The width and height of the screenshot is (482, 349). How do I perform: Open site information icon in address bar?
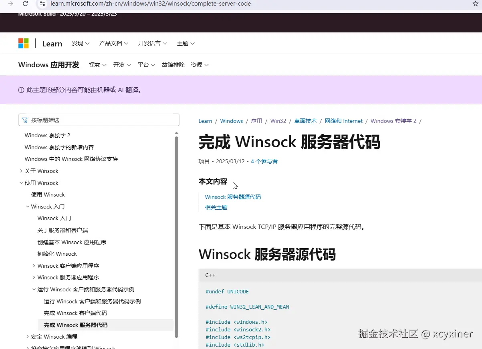point(43,4)
